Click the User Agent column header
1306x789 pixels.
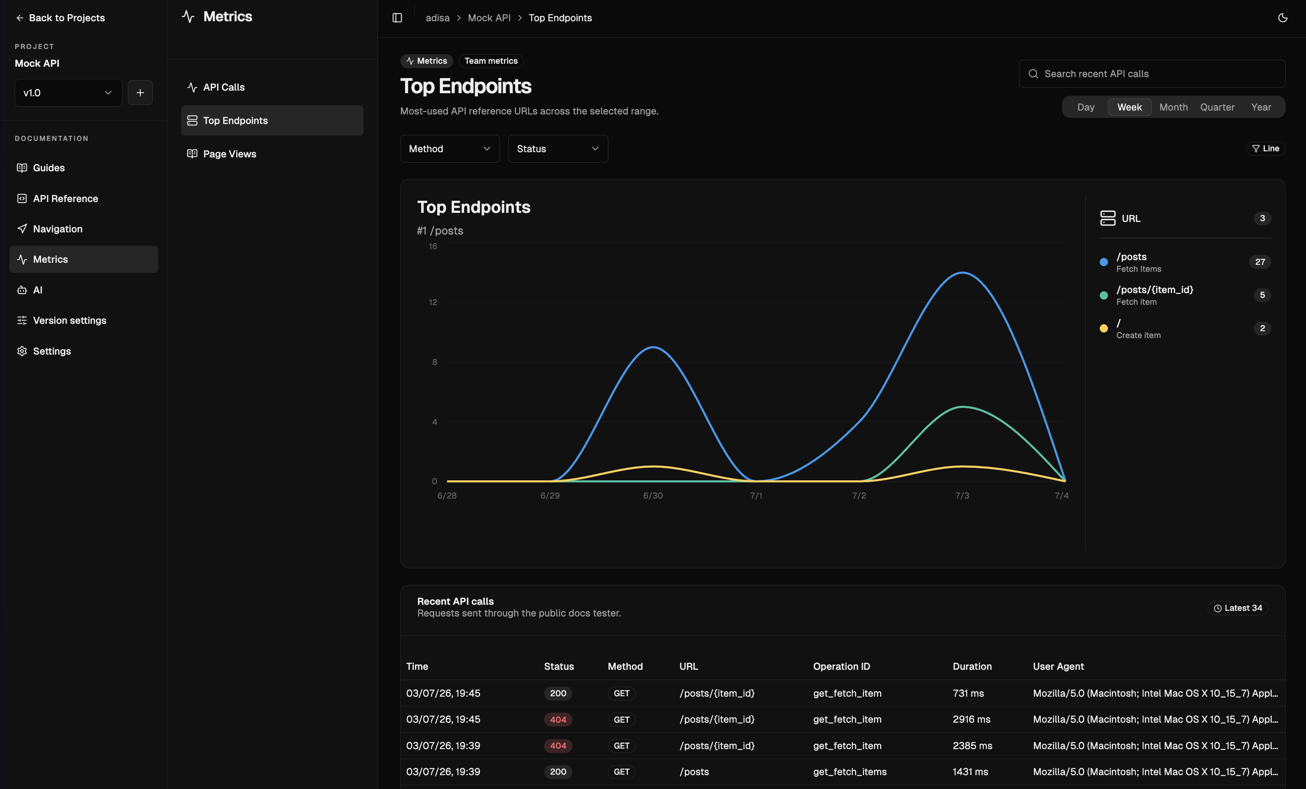(x=1058, y=666)
